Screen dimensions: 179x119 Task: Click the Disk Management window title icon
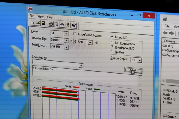(165, 19)
